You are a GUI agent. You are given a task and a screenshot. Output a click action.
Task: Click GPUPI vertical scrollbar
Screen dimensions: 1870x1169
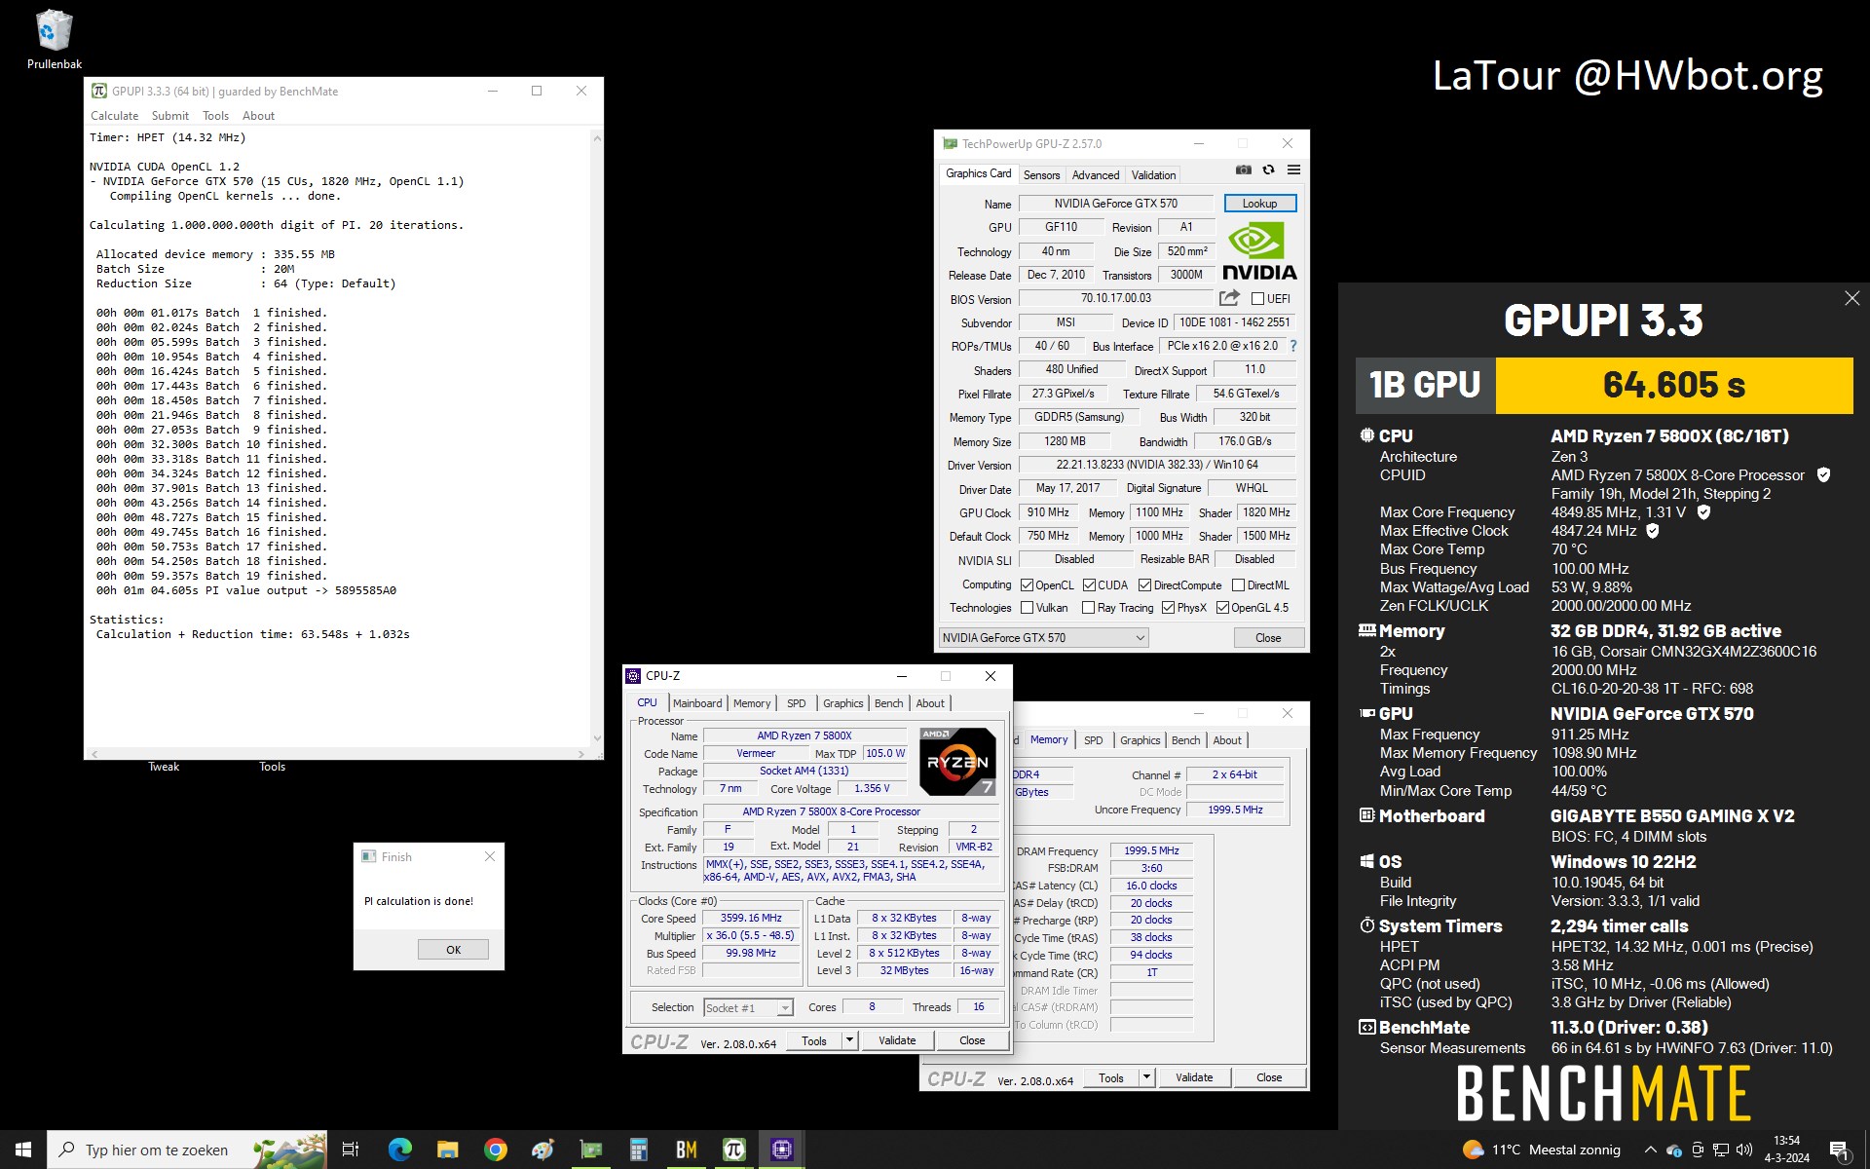tap(596, 437)
